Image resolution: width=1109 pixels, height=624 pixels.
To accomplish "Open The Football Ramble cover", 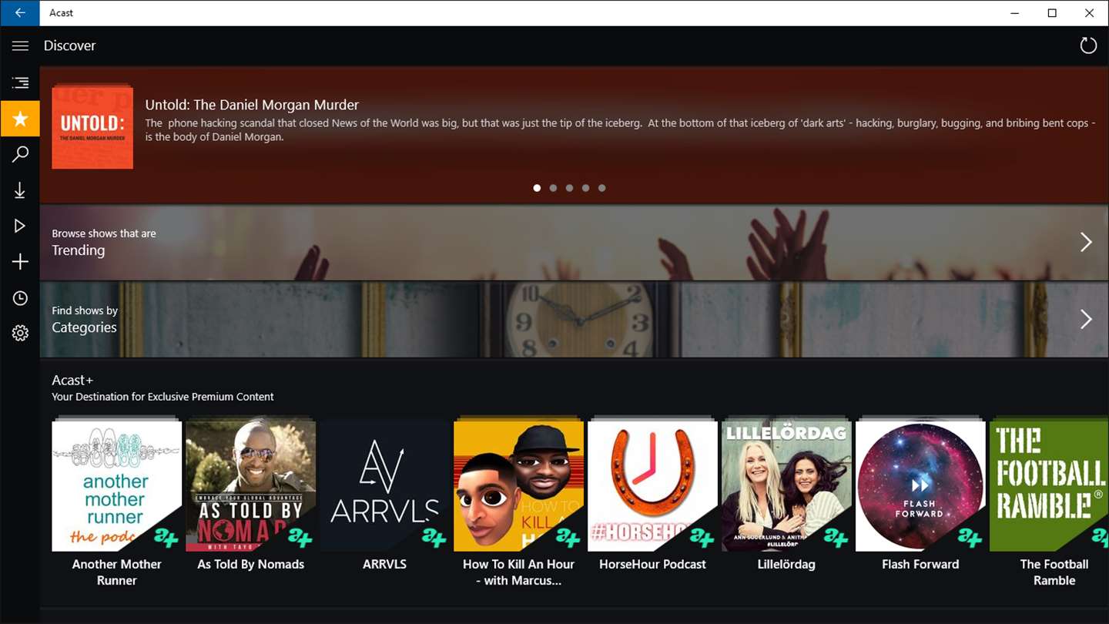I will pos(1049,485).
